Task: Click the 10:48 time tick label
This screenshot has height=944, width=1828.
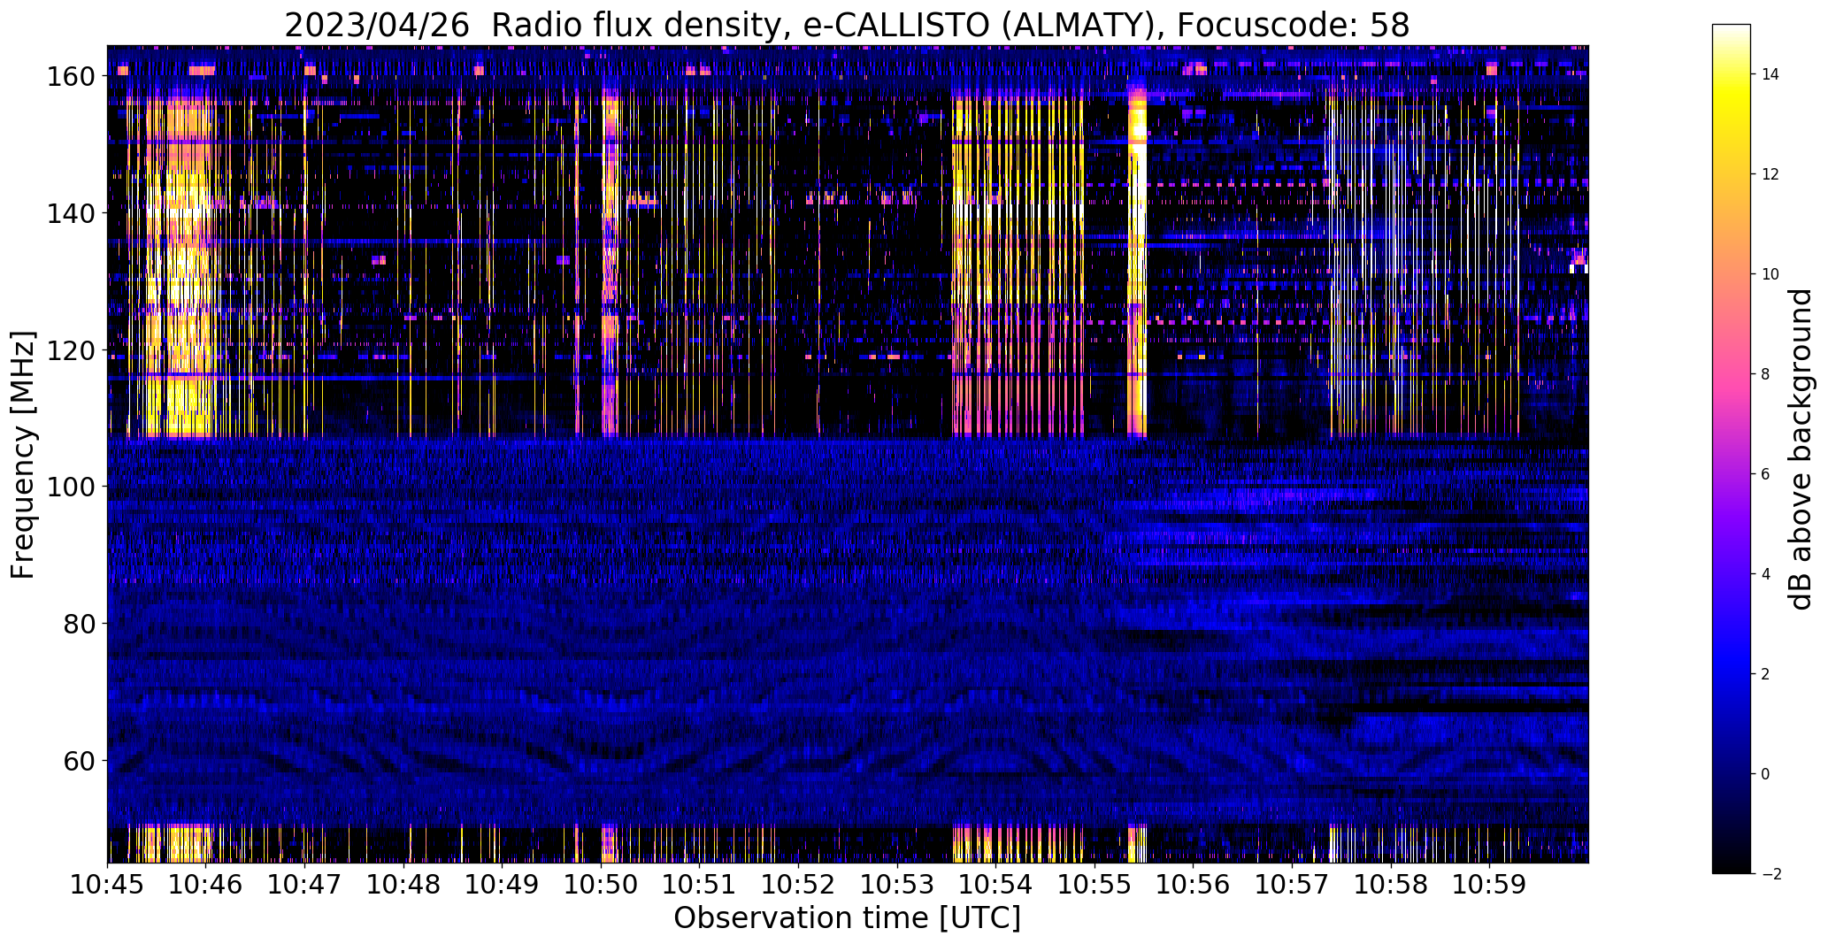Action: [x=404, y=885]
